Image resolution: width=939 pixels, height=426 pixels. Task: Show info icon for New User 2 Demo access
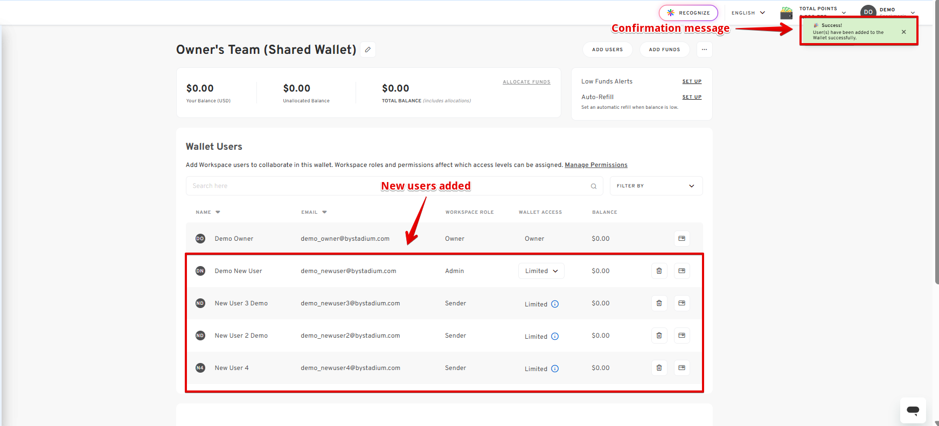(555, 337)
